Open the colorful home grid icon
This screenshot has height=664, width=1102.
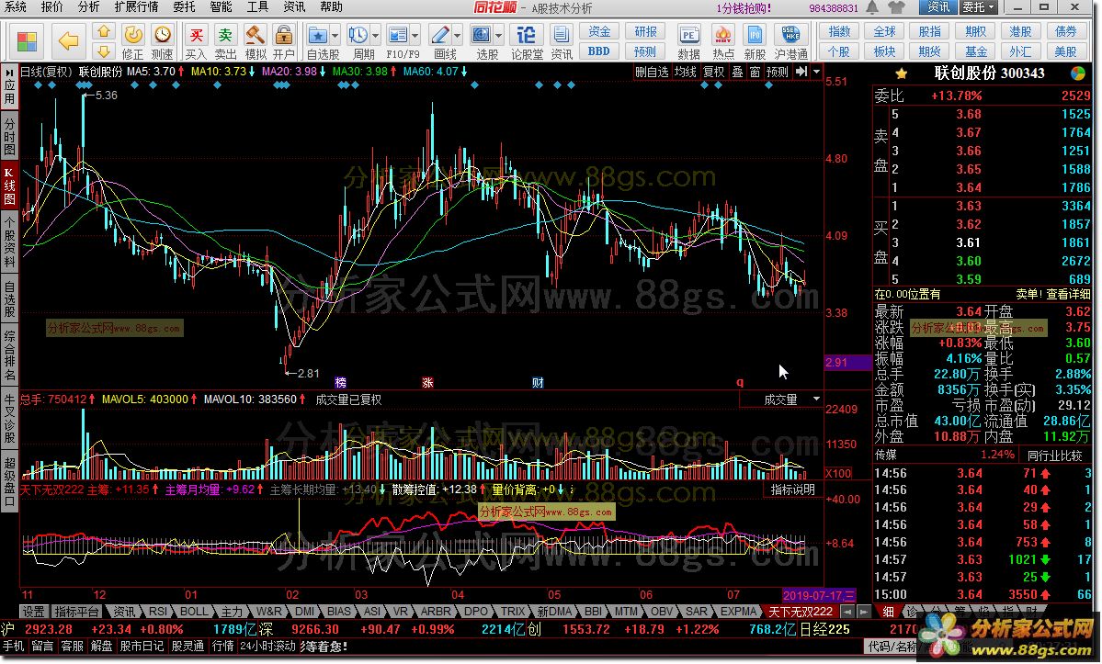(27, 40)
